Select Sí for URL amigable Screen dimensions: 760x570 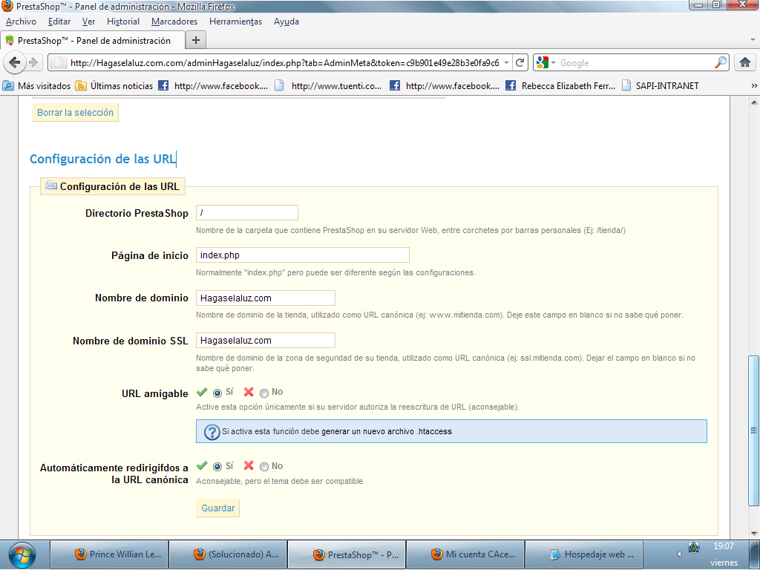[217, 393]
